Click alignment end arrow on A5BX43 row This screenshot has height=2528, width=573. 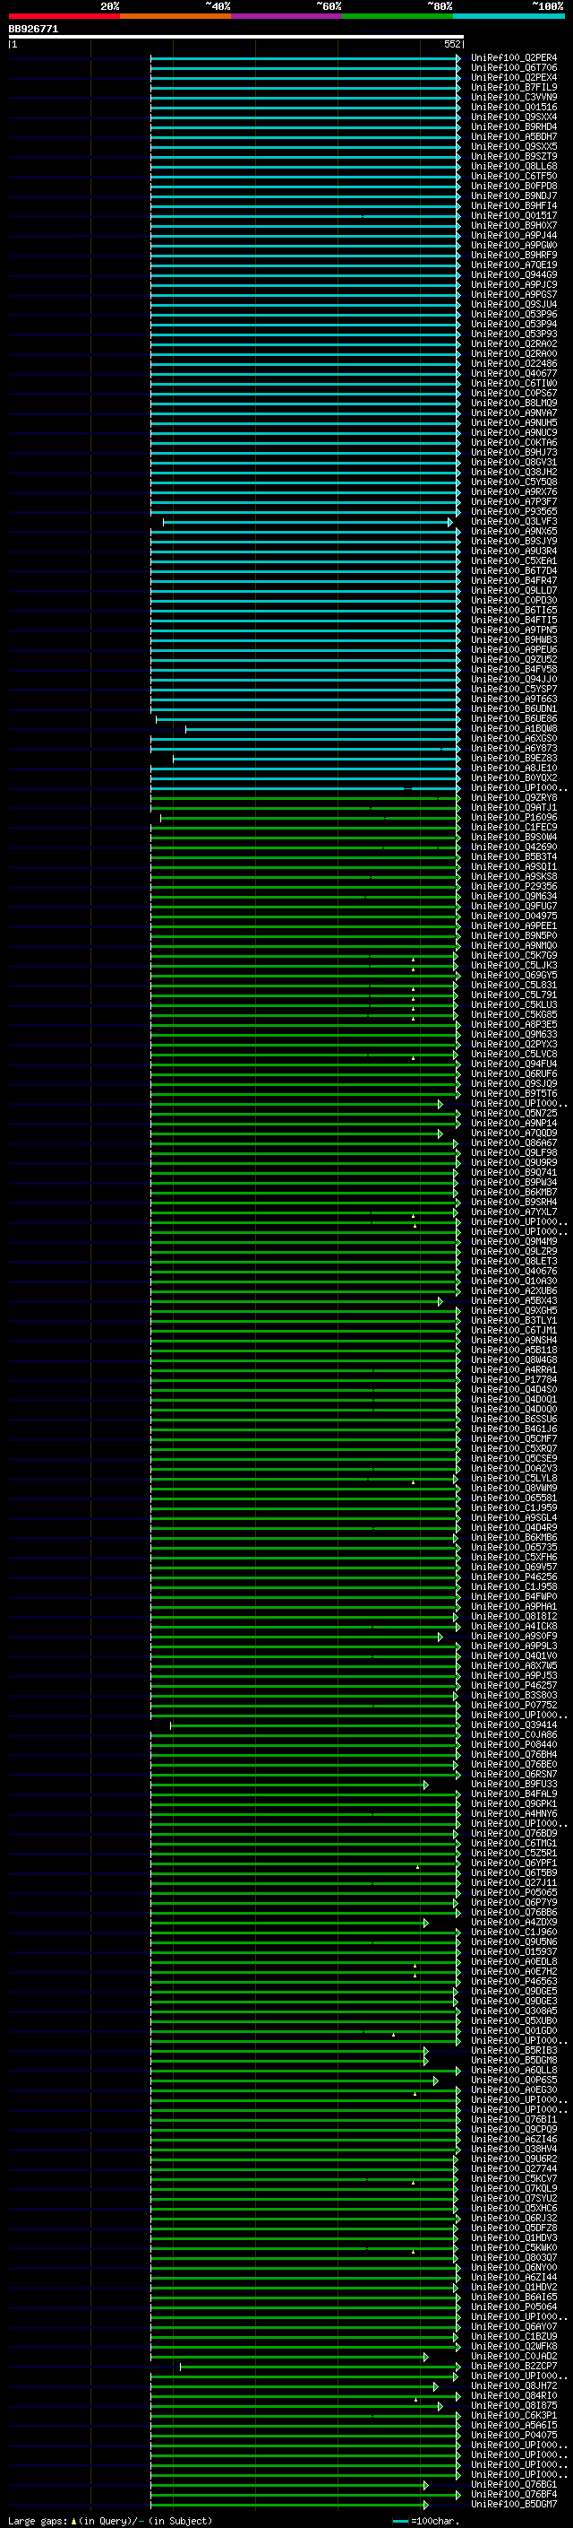pos(440,1301)
